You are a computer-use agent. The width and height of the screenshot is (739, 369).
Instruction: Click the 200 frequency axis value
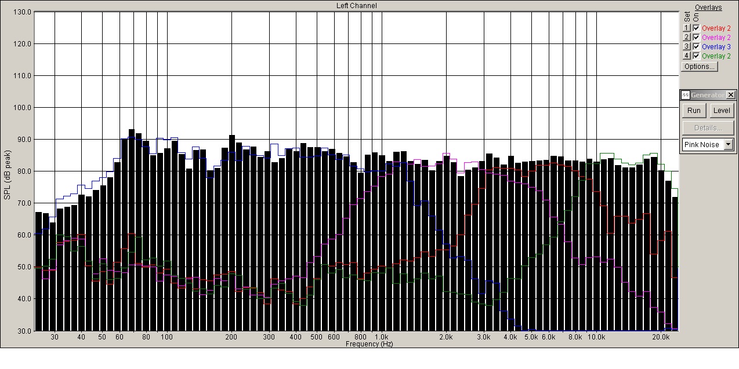pos(231,337)
